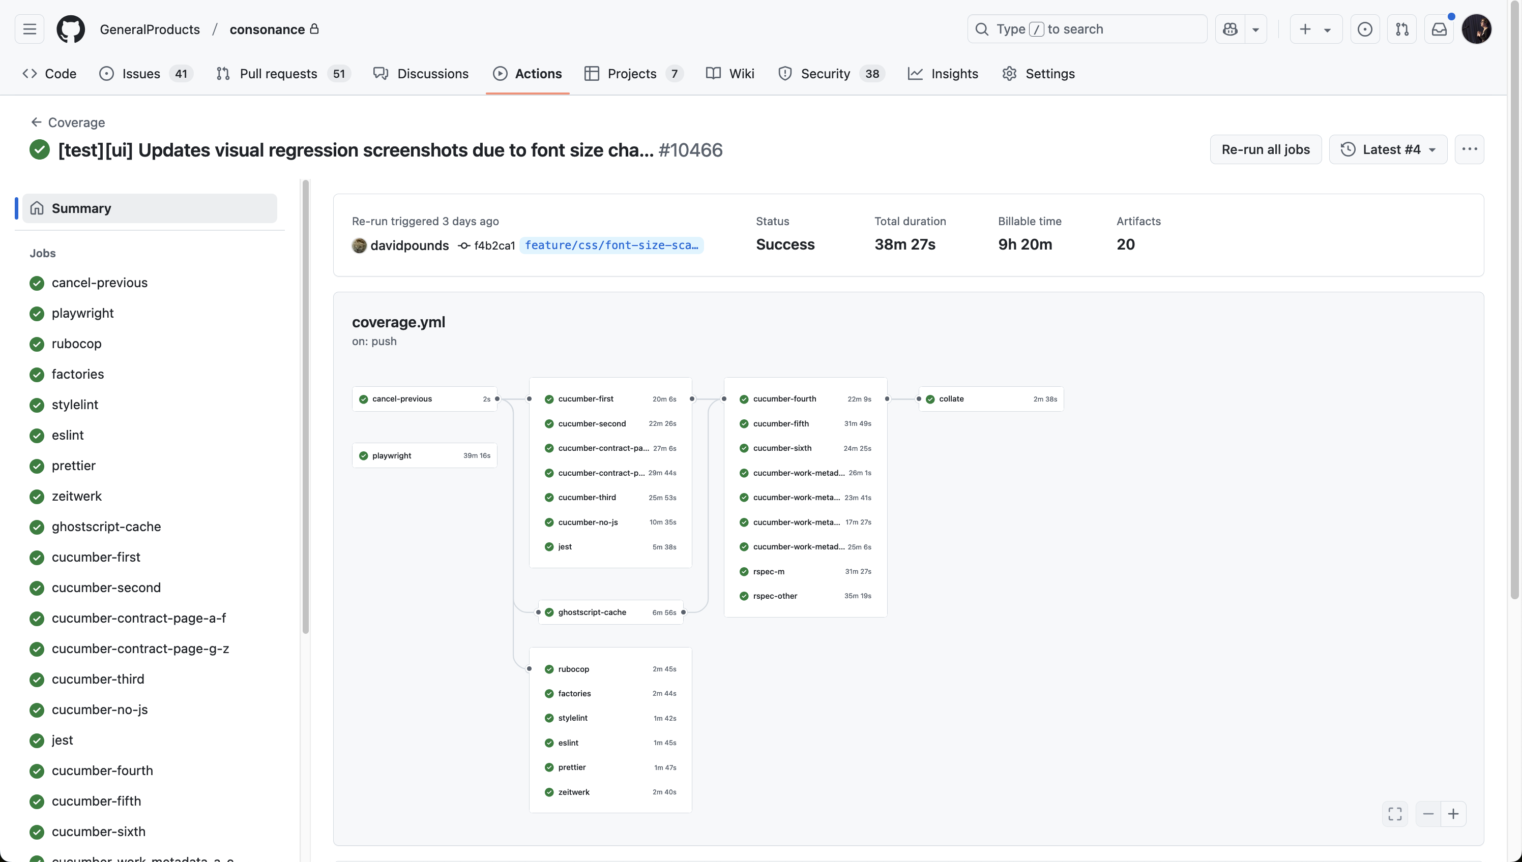
Task: Focus the search field
Action: tap(1087, 29)
